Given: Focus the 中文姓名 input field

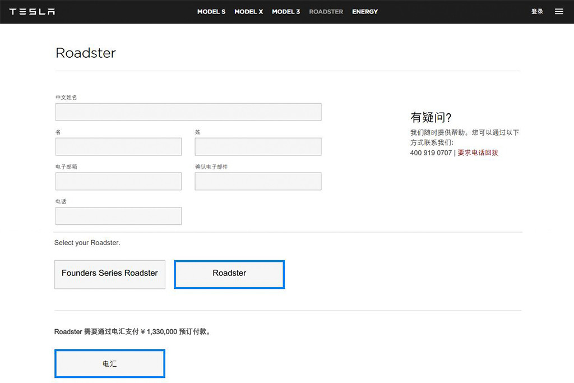Looking at the screenshot, I should click(188, 112).
